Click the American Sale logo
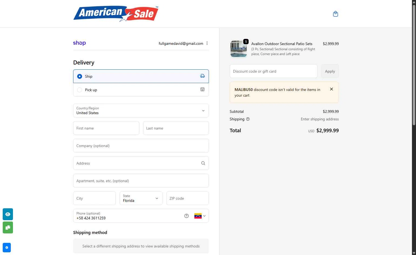This screenshot has height=255, width=416. point(116,14)
